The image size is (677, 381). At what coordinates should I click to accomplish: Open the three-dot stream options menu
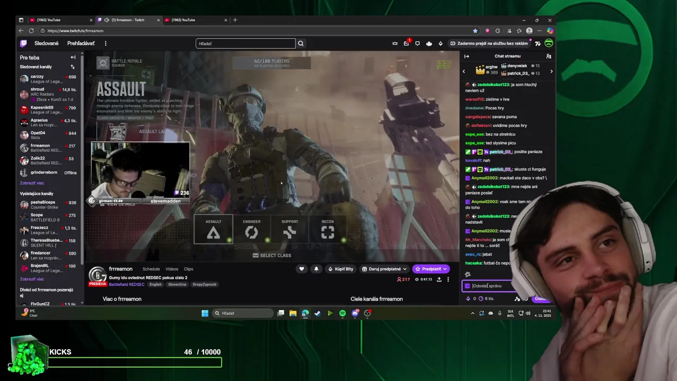[x=448, y=279]
